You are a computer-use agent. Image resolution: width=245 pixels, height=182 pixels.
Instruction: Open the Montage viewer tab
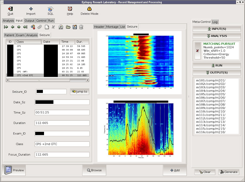(112, 27)
